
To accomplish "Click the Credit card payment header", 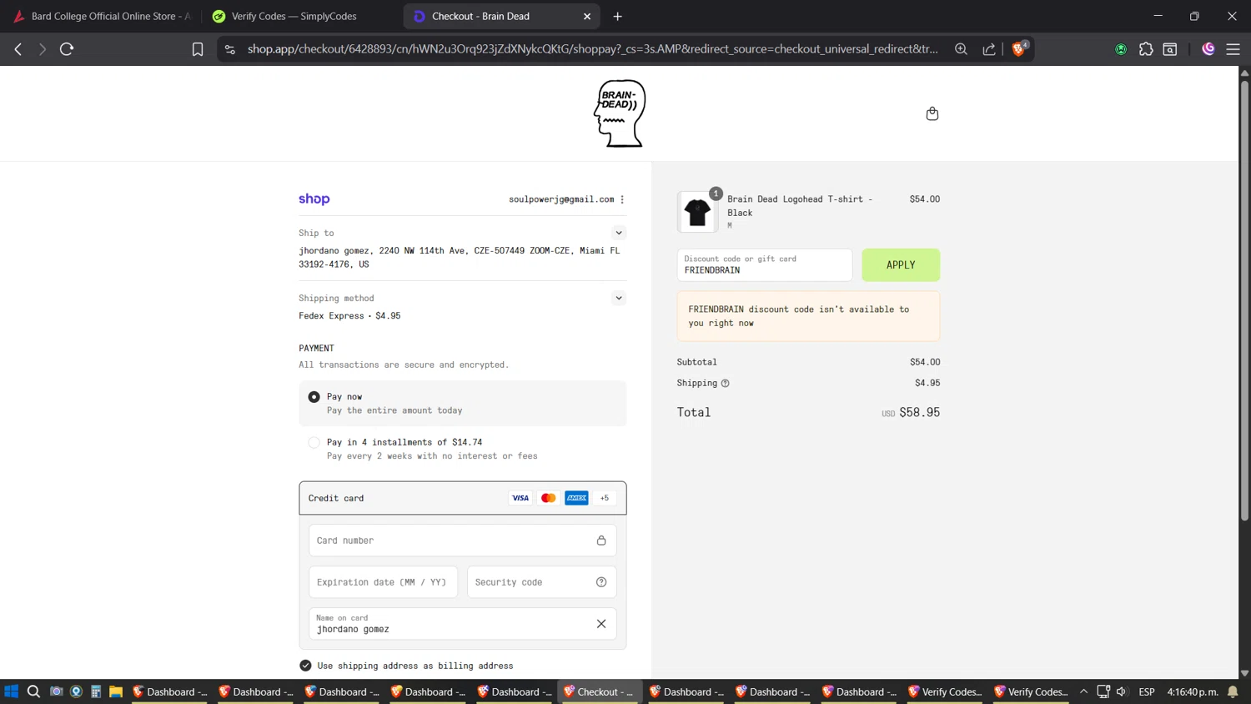I will 463,498.
